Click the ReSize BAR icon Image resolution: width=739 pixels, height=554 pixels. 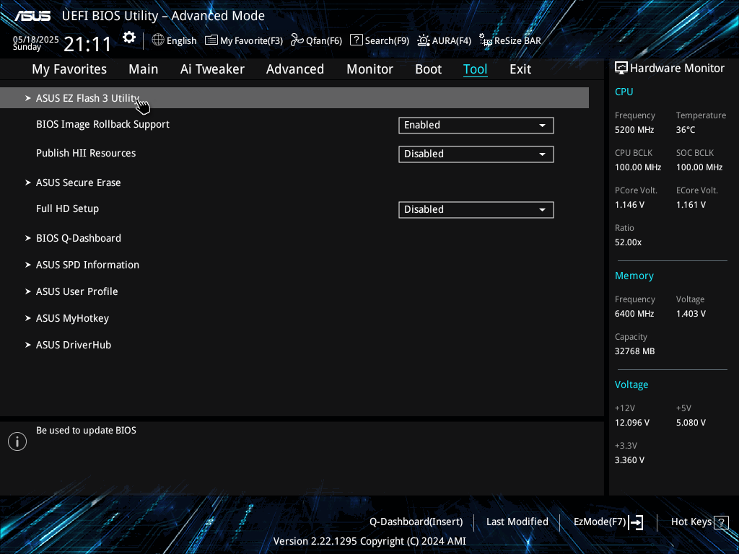pyautogui.click(x=486, y=40)
